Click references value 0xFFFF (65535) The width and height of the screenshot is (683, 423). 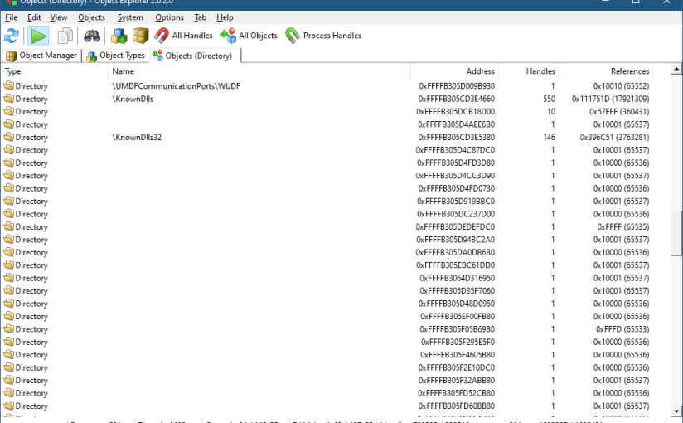[x=622, y=226]
